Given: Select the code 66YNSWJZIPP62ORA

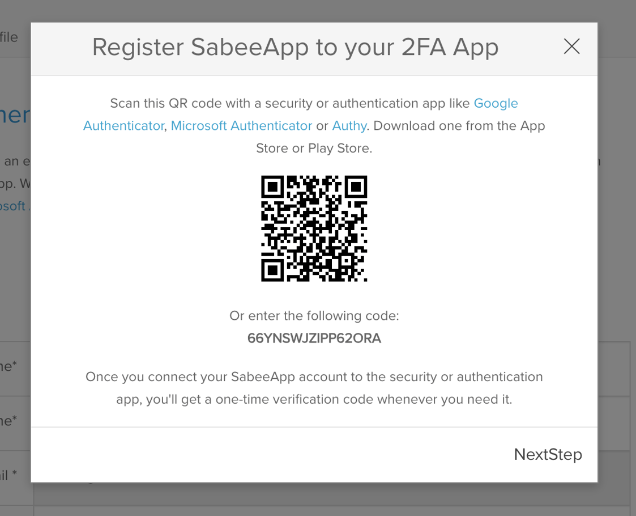Looking at the screenshot, I should click(314, 338).
